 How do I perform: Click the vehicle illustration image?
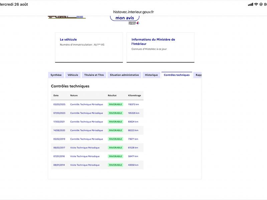(x=67, y=17)
